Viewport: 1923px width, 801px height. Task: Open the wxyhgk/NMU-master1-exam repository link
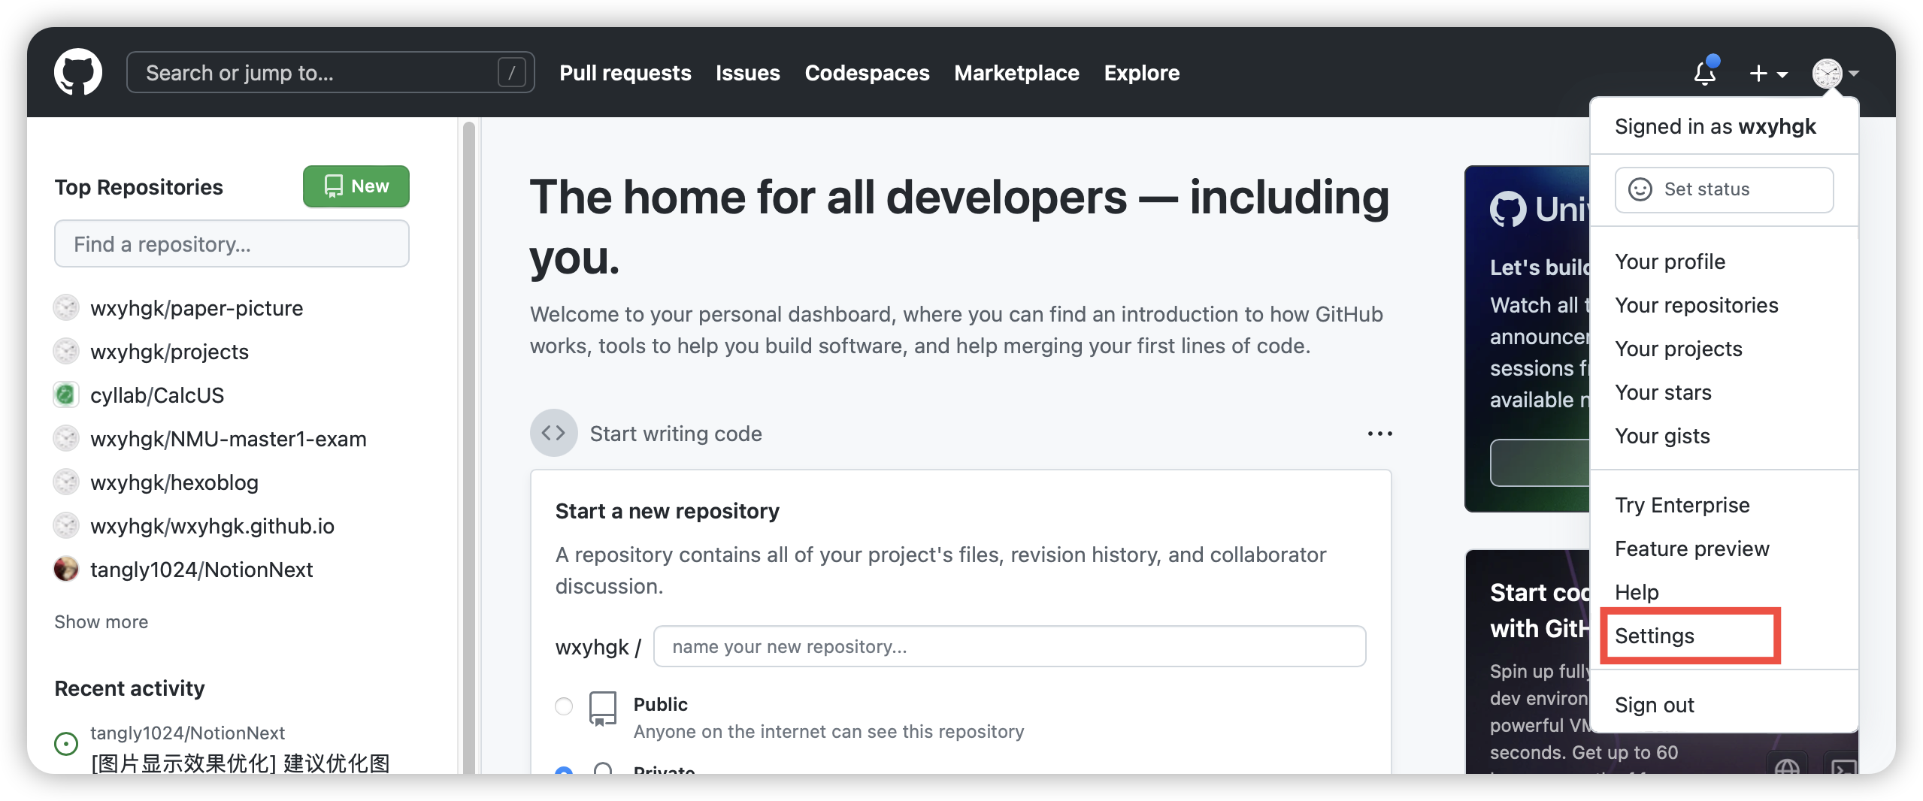(x=229, y=438)
